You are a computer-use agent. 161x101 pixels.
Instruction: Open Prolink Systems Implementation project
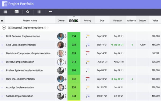click(24, 70)
